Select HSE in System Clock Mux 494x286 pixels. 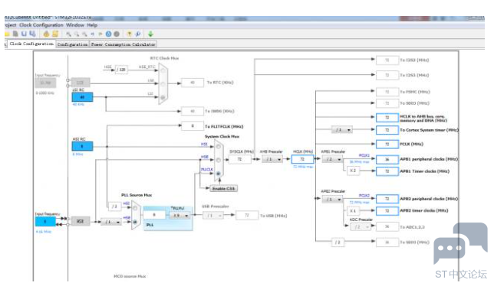(219, 160)
